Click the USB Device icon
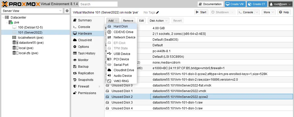Viewport: 294px width, 117px height. [x=109, y=54]
